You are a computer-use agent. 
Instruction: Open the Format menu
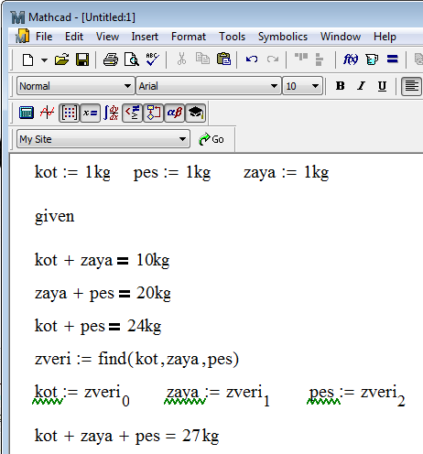(x=189, y=37)
